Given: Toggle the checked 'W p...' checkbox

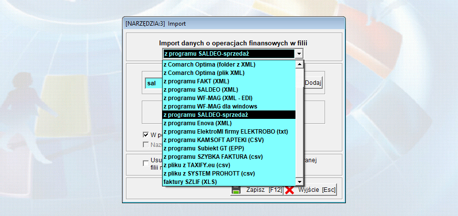Looking at the screenshot, I should pyautogui.click(x=146, y=135).
